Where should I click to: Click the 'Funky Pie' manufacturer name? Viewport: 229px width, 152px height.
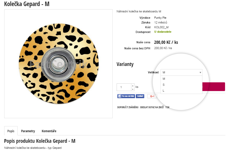pos(160,18)
